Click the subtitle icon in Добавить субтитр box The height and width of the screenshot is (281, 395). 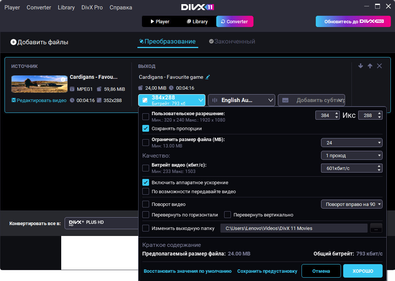(x=285, y=100)
